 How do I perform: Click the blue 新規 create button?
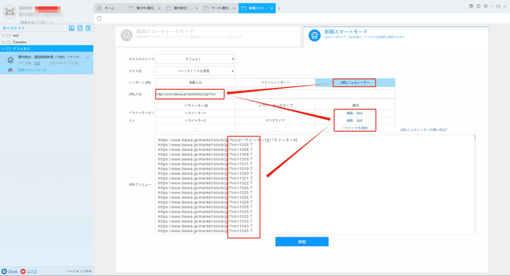click(x=302, y=242)
